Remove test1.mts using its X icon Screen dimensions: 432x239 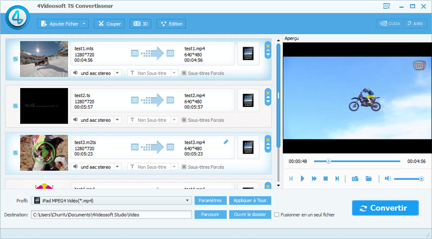268,46
